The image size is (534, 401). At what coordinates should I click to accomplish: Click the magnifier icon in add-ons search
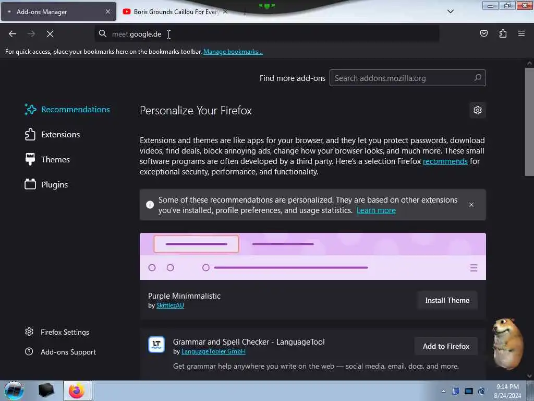pyautogui.click(x=478, y=78)
